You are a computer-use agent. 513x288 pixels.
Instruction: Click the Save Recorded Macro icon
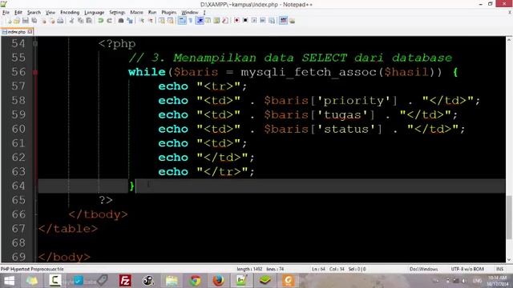coord(272,21)
